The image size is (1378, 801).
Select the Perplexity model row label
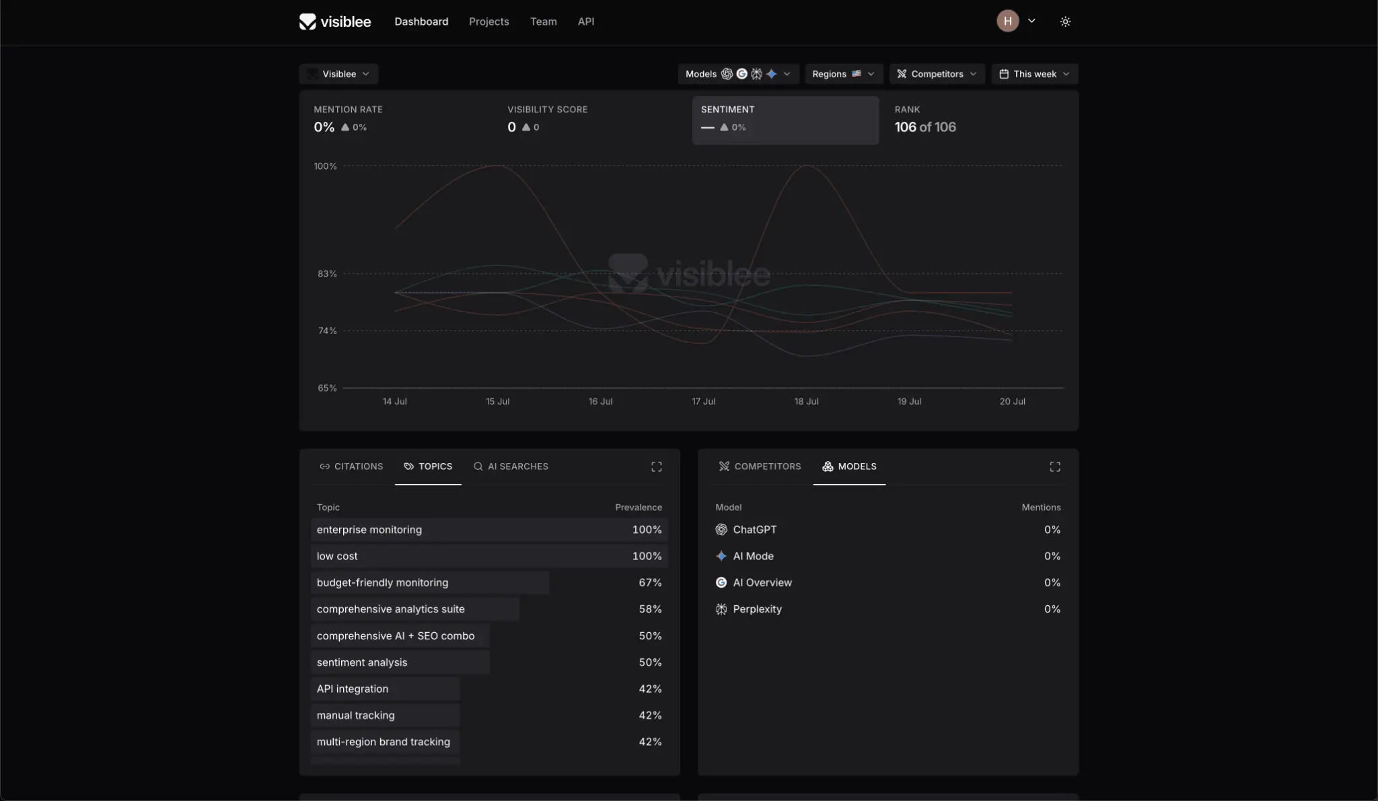pos(757,609)
